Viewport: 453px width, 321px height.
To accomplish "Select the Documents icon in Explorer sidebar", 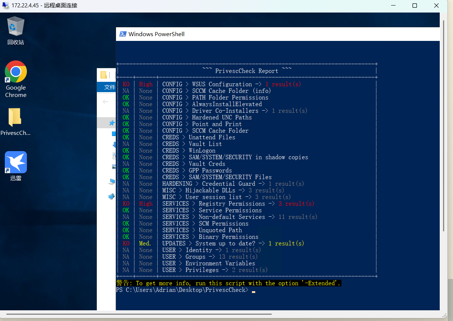I will pyautogui.click(x=114, y=156).
